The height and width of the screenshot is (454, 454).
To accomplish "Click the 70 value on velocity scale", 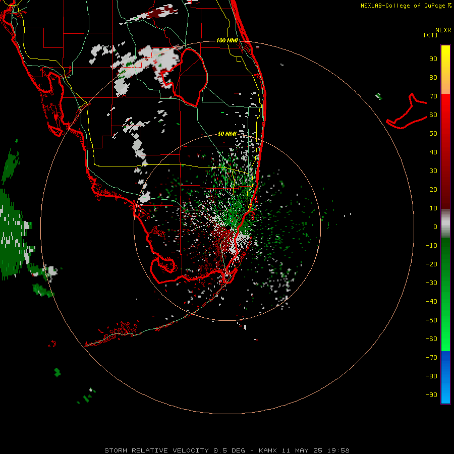I will [433, 96].
